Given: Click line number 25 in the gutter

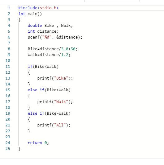Looking at the screenshot, I should 8,149.
